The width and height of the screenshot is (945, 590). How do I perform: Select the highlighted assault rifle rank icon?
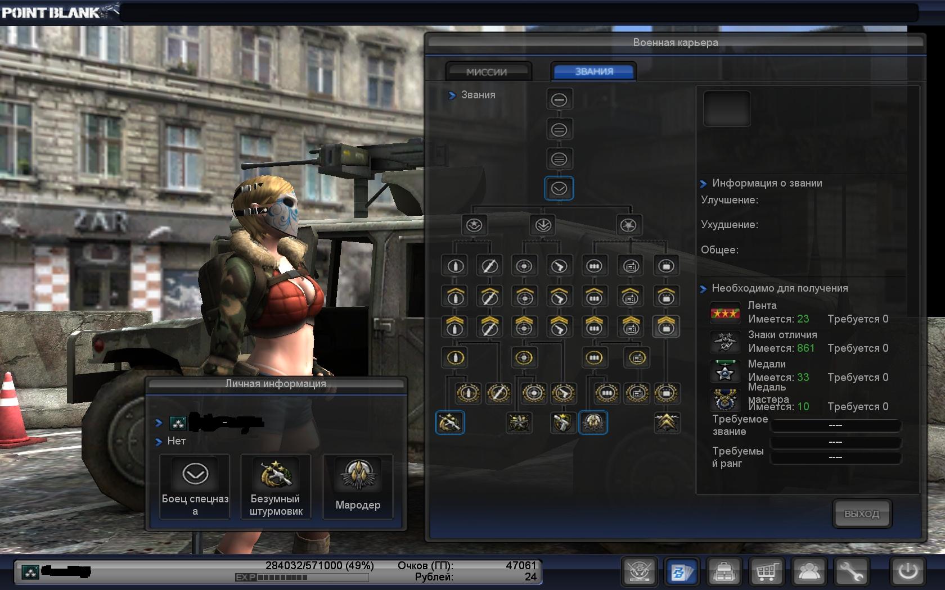coord(450,423)
